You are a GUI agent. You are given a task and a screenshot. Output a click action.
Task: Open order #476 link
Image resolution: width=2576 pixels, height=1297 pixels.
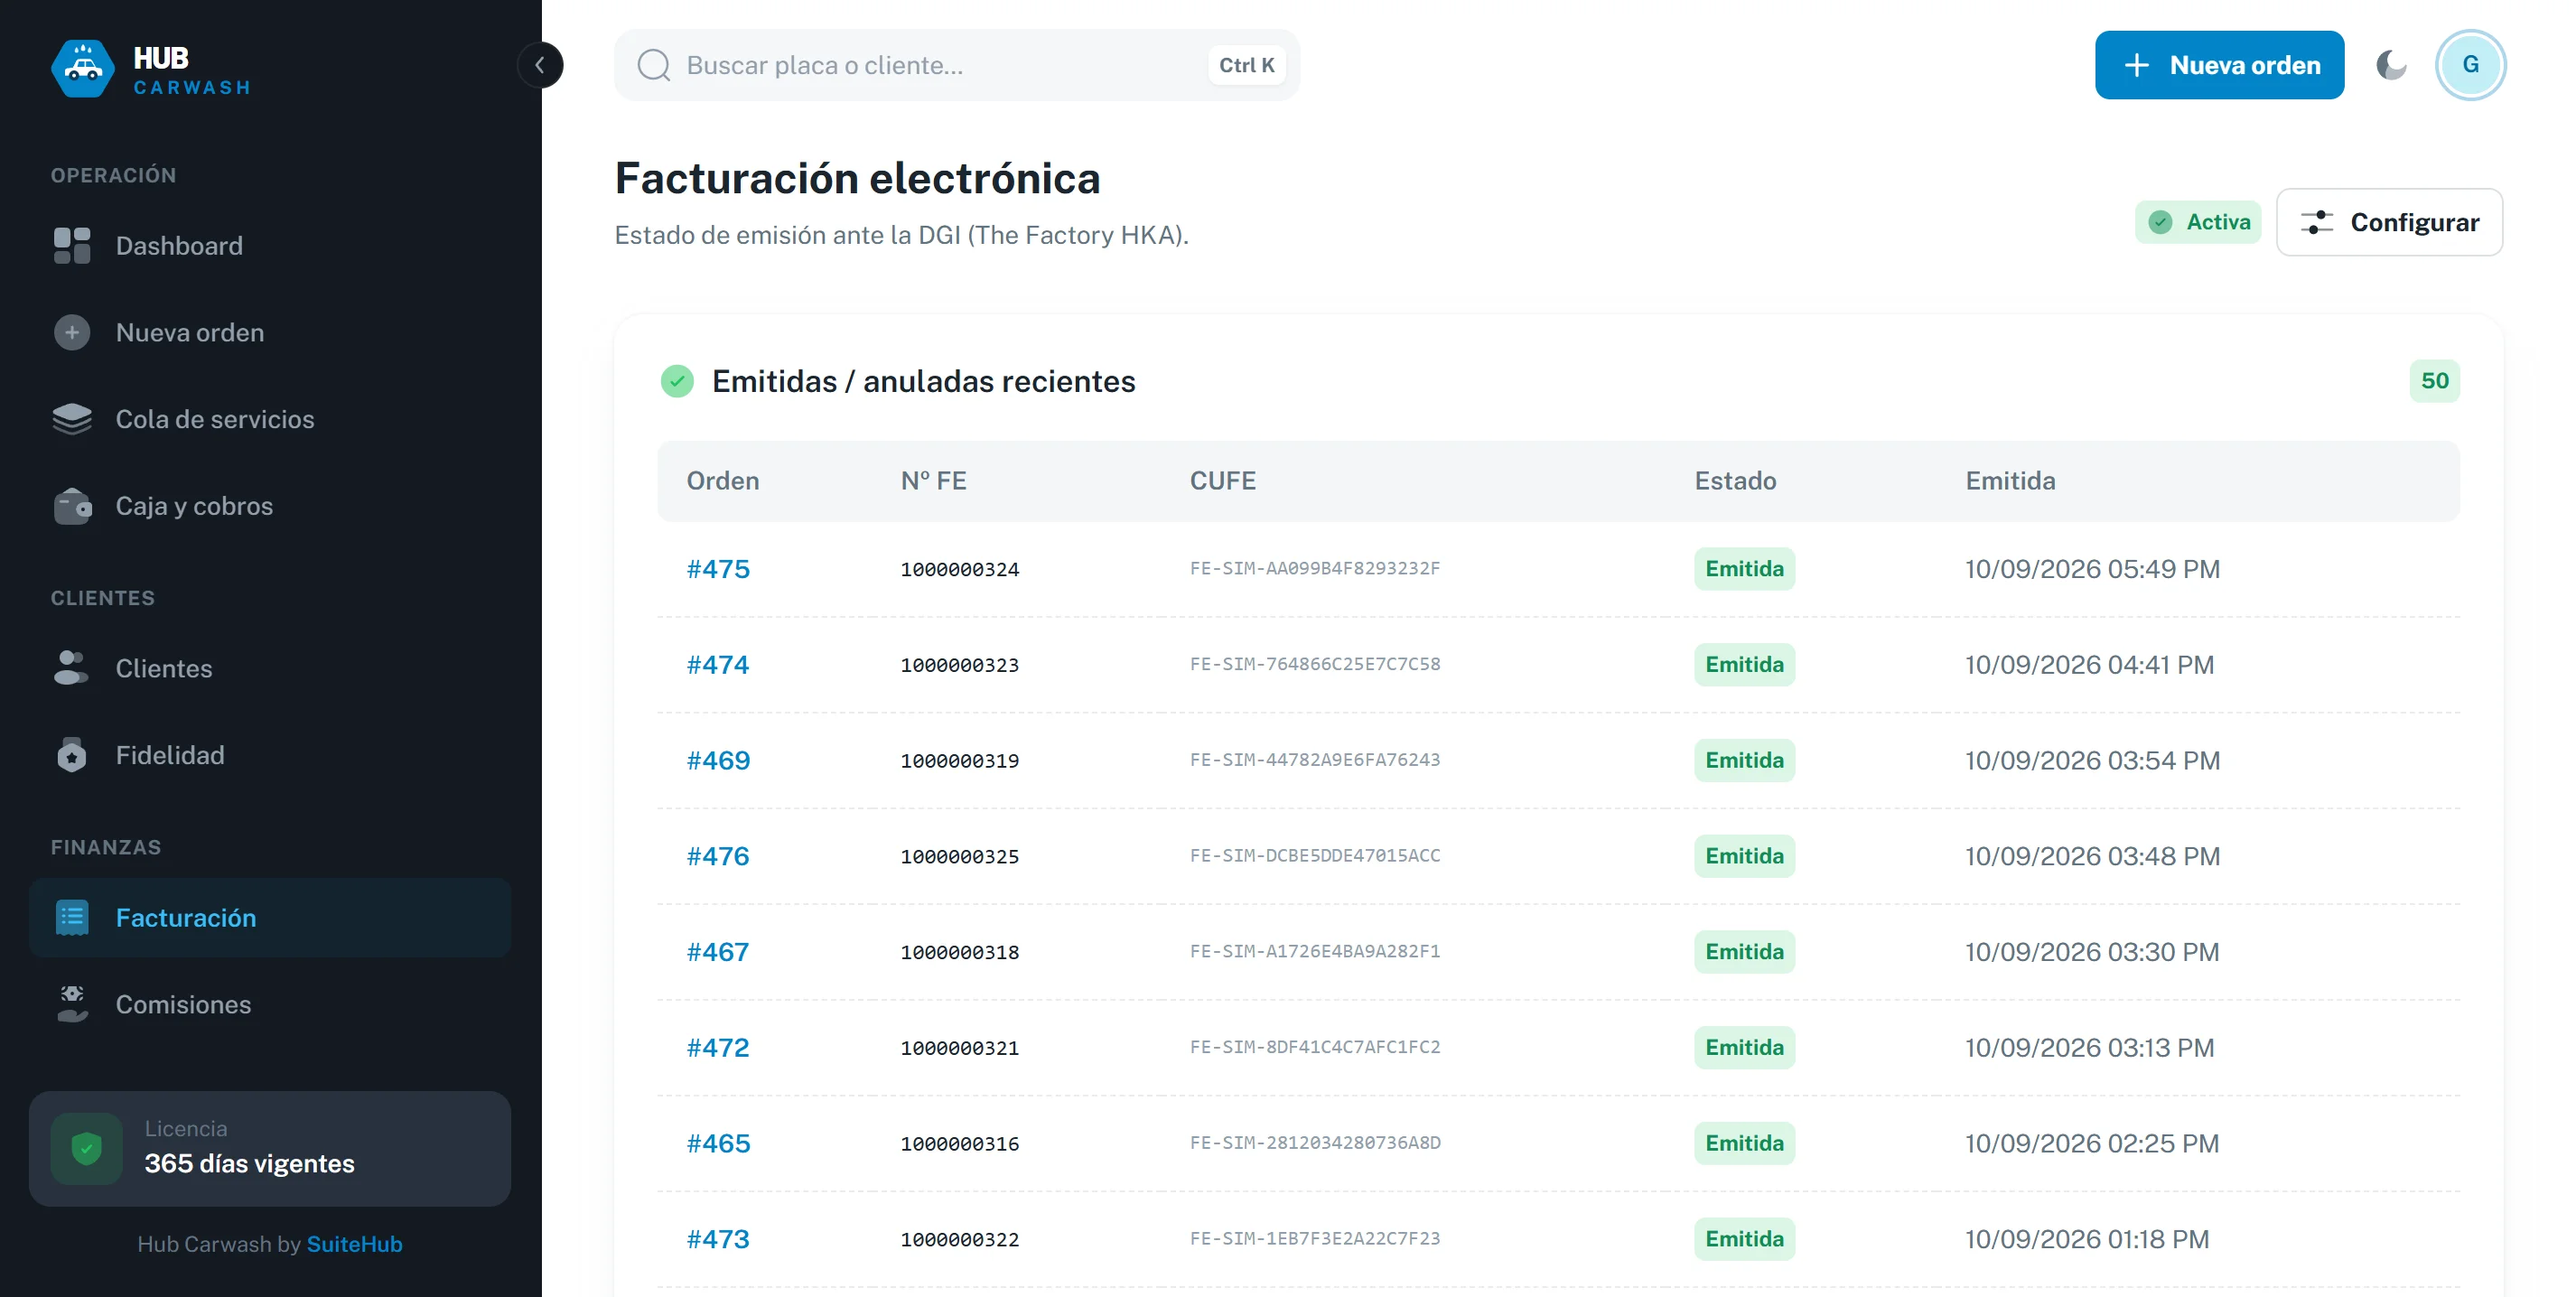[x=718, y=857]
